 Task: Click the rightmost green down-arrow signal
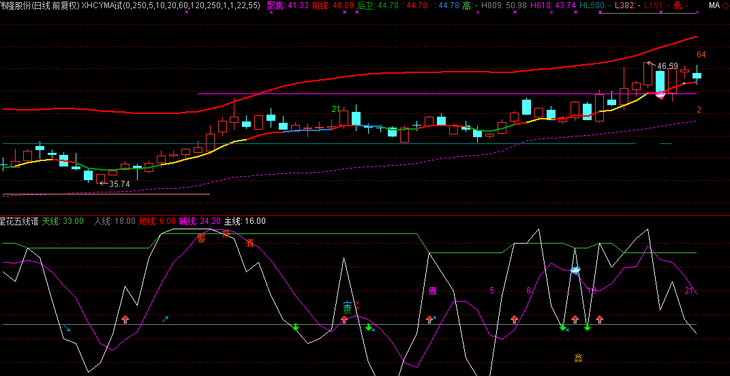coord(587,328)
